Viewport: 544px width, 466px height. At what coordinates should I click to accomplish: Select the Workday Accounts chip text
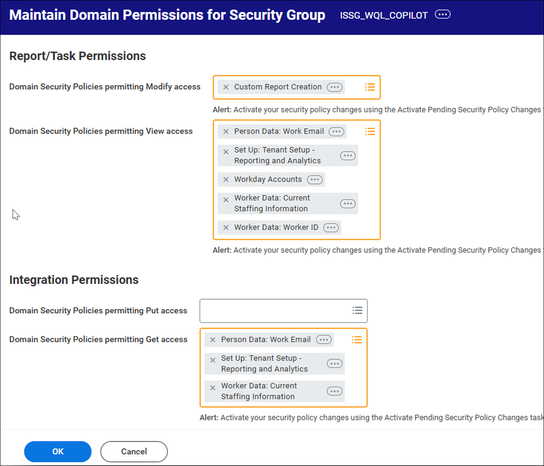268,179
